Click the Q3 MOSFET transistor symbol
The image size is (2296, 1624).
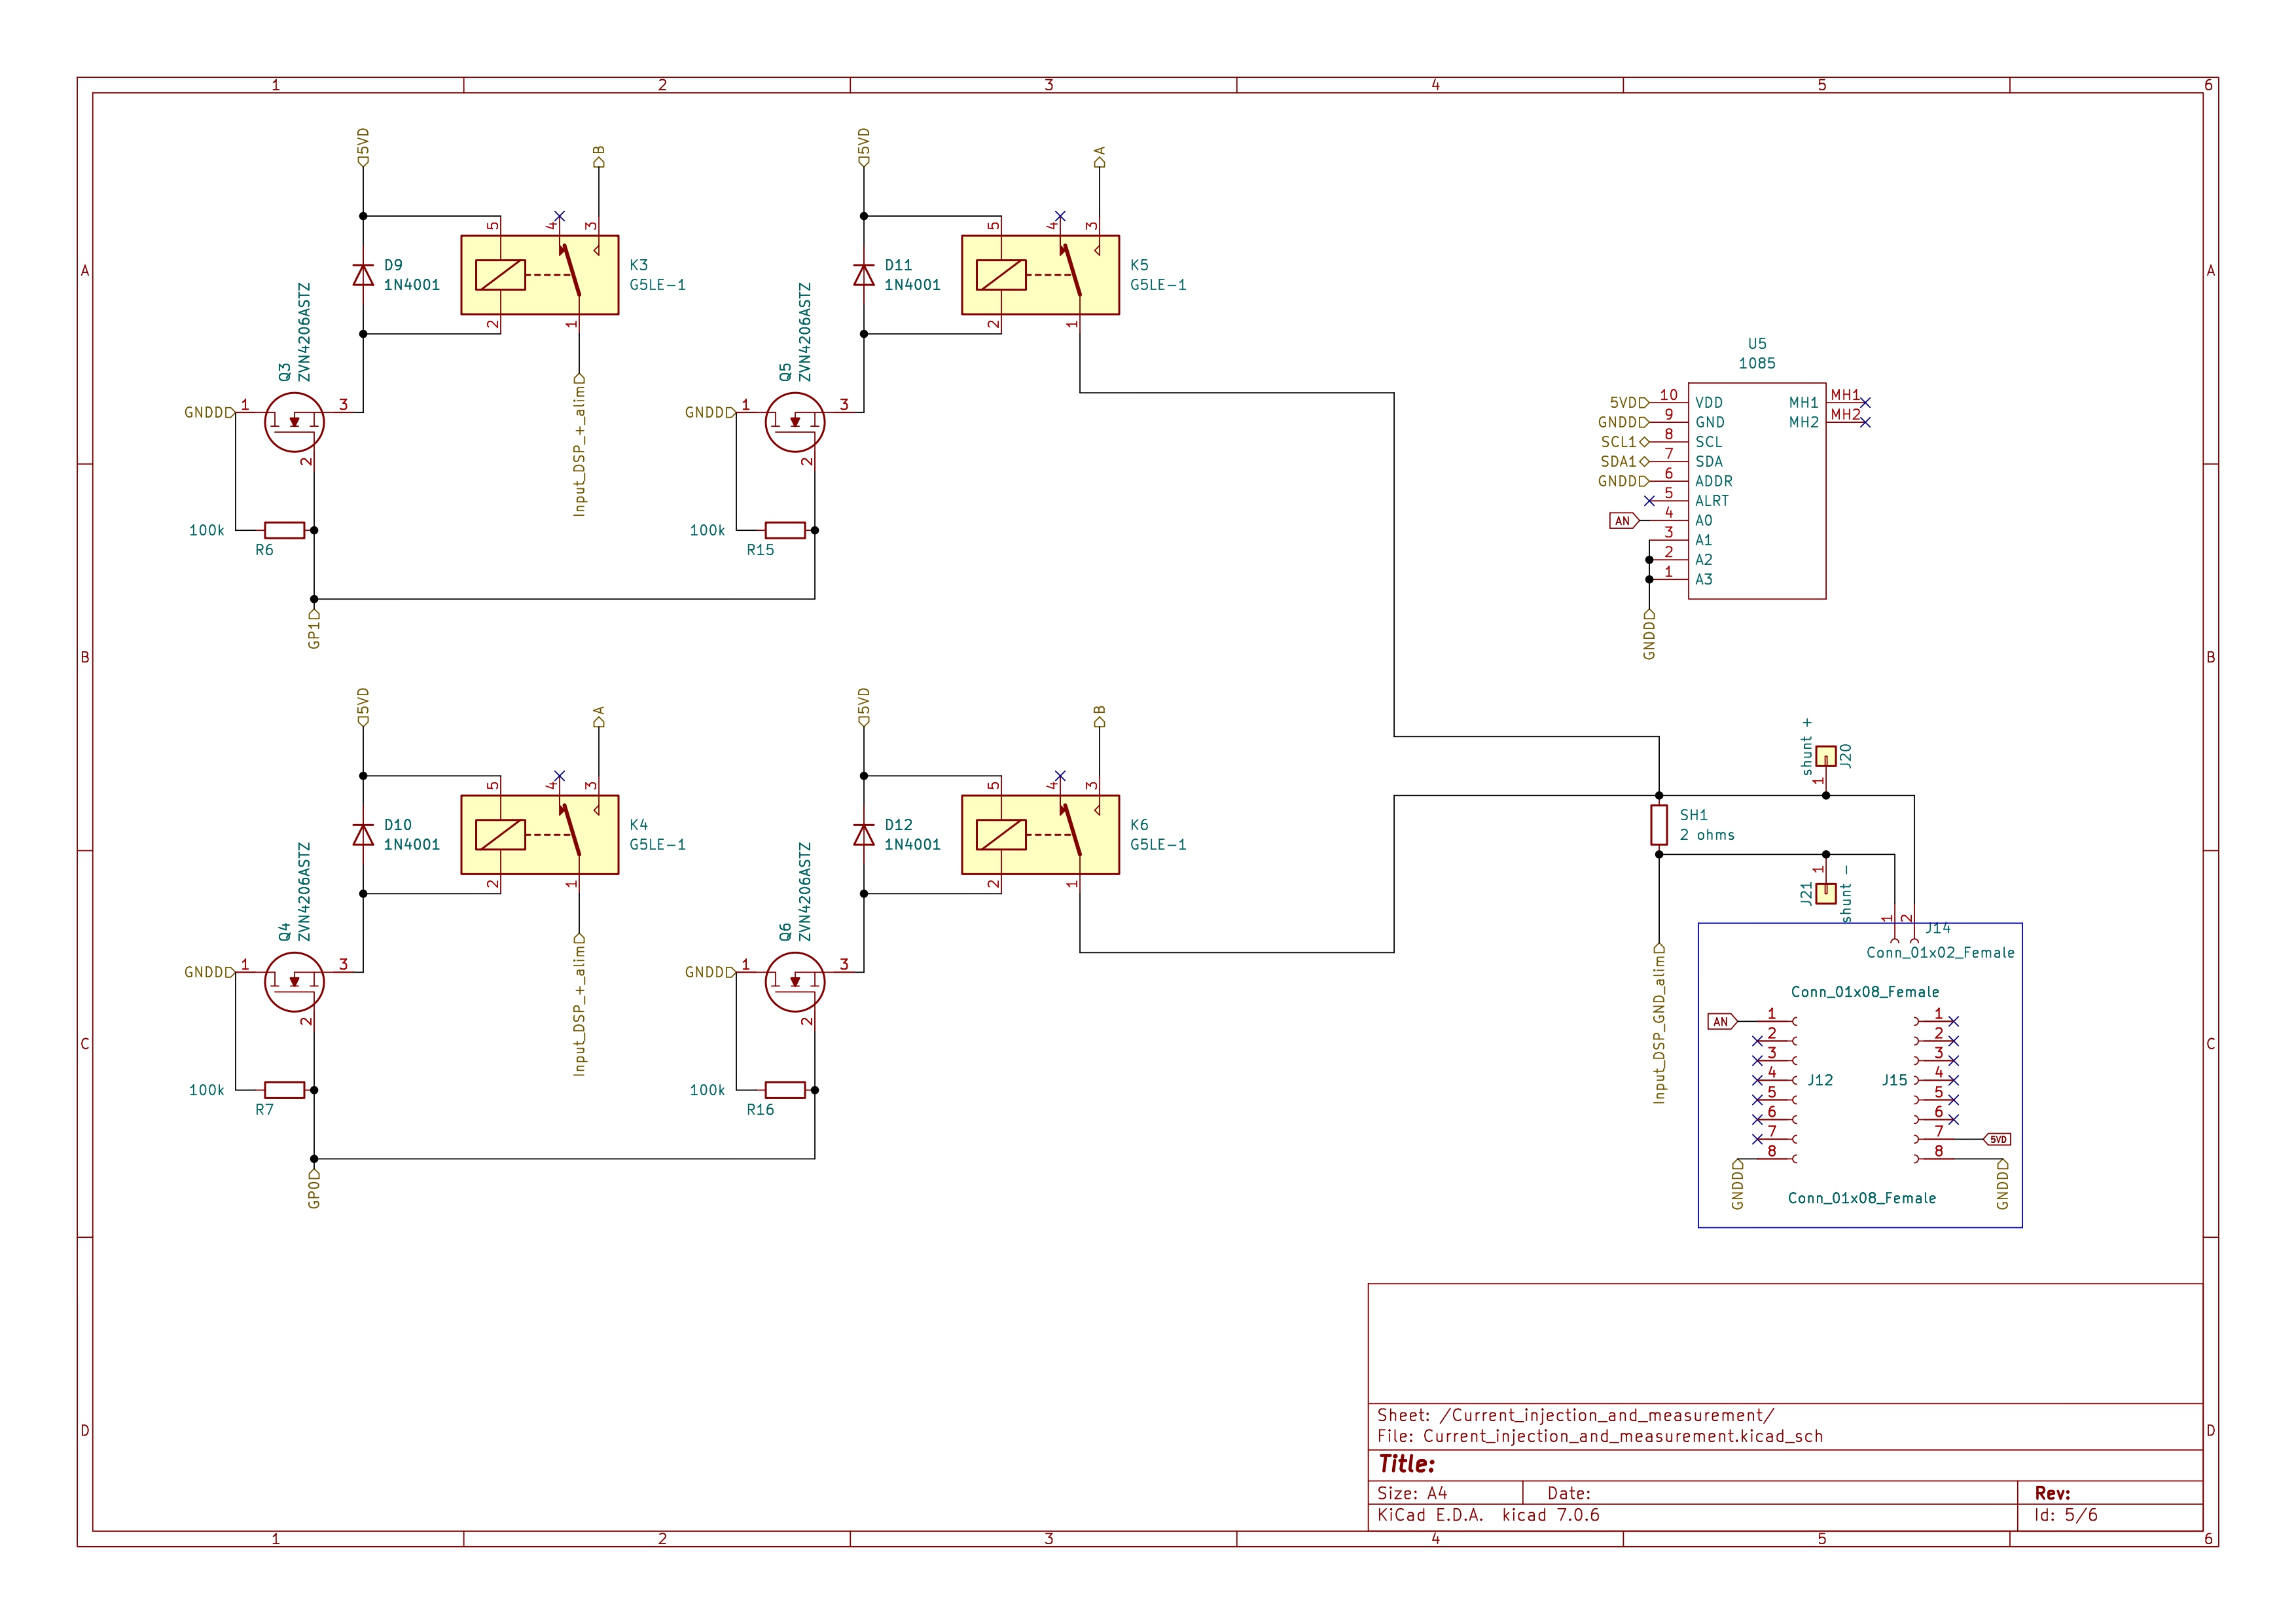294,422
